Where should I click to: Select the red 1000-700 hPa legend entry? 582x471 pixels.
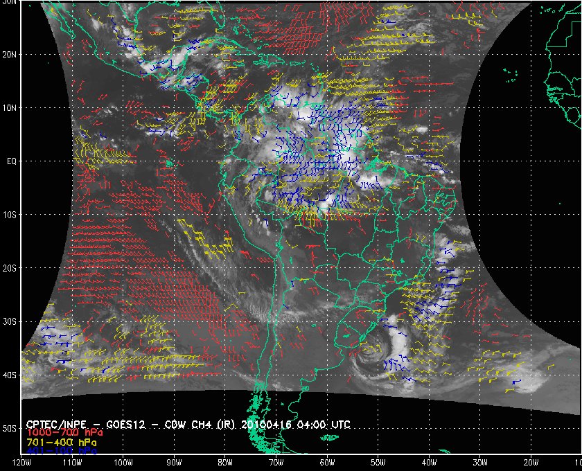[x=64, y=433]
